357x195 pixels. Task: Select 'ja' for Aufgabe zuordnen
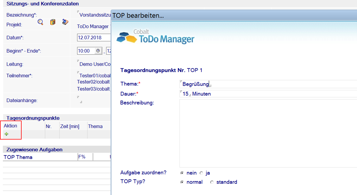tap(201, 173)
